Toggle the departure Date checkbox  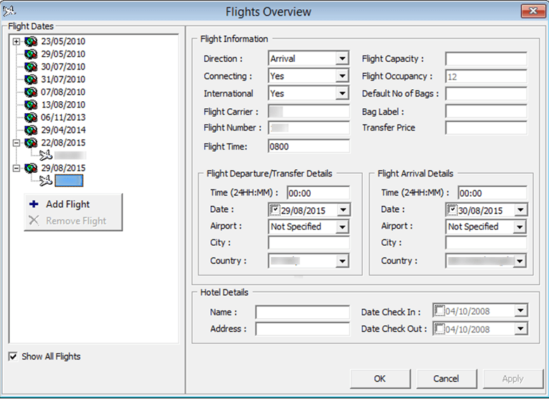[275, 210]
